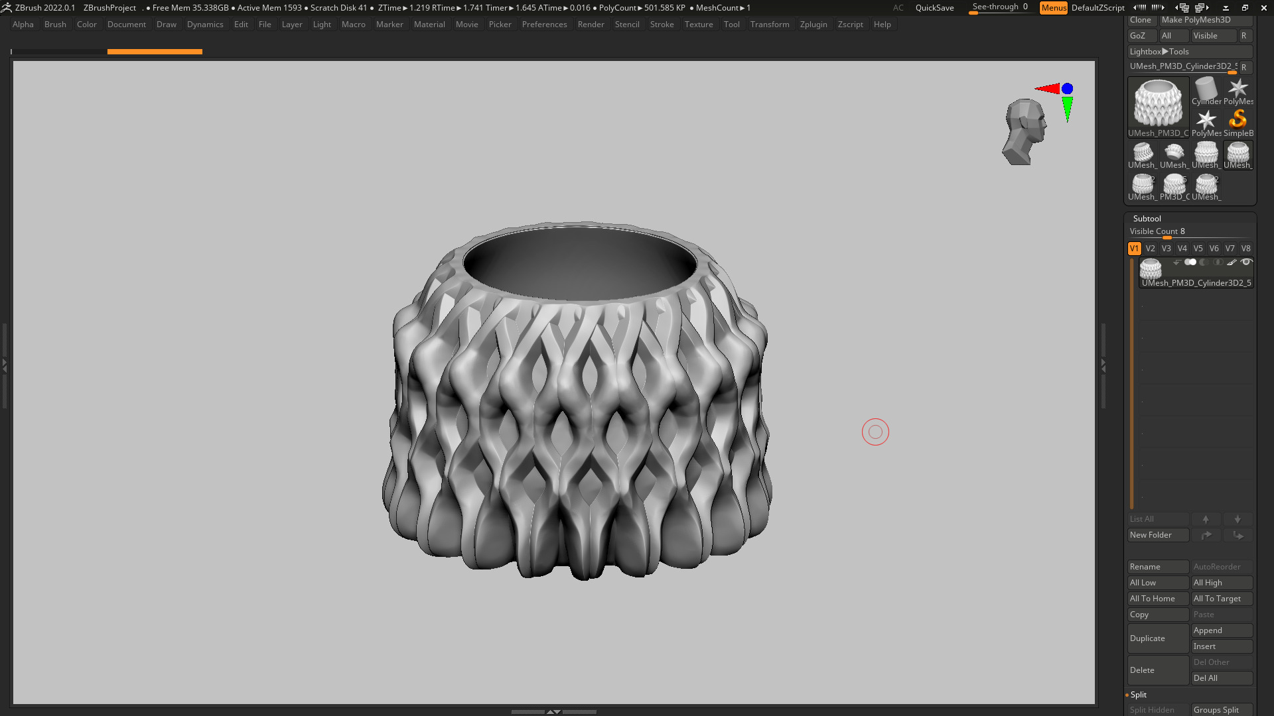Open the Render menu

pos(591,25)
